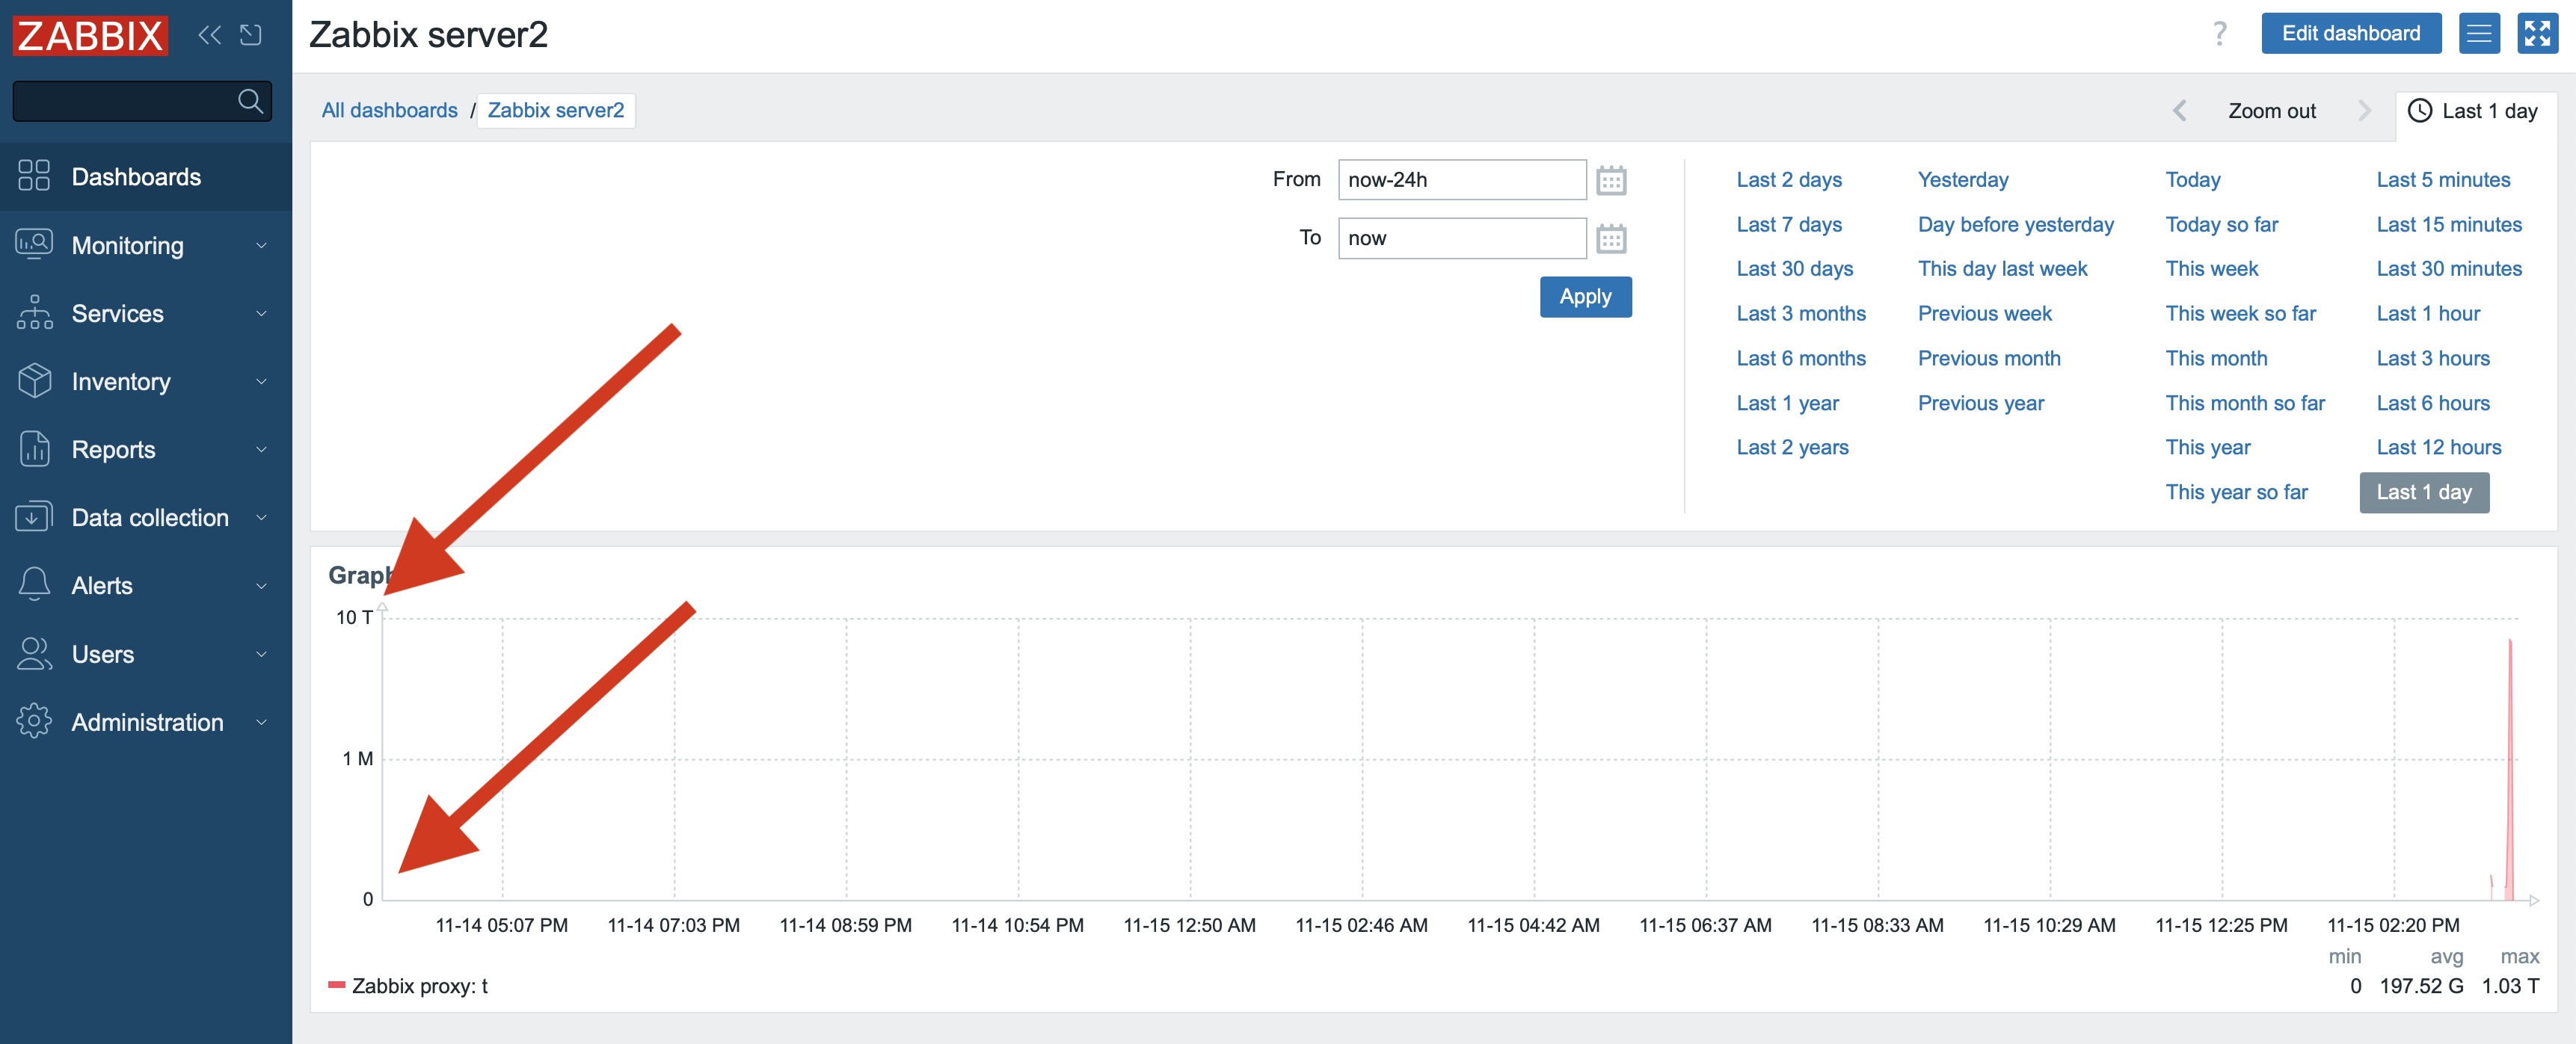2576x1044 pixels.
Task: Toggle the Last 1 day time selector tab
Action: (2475, 111)
